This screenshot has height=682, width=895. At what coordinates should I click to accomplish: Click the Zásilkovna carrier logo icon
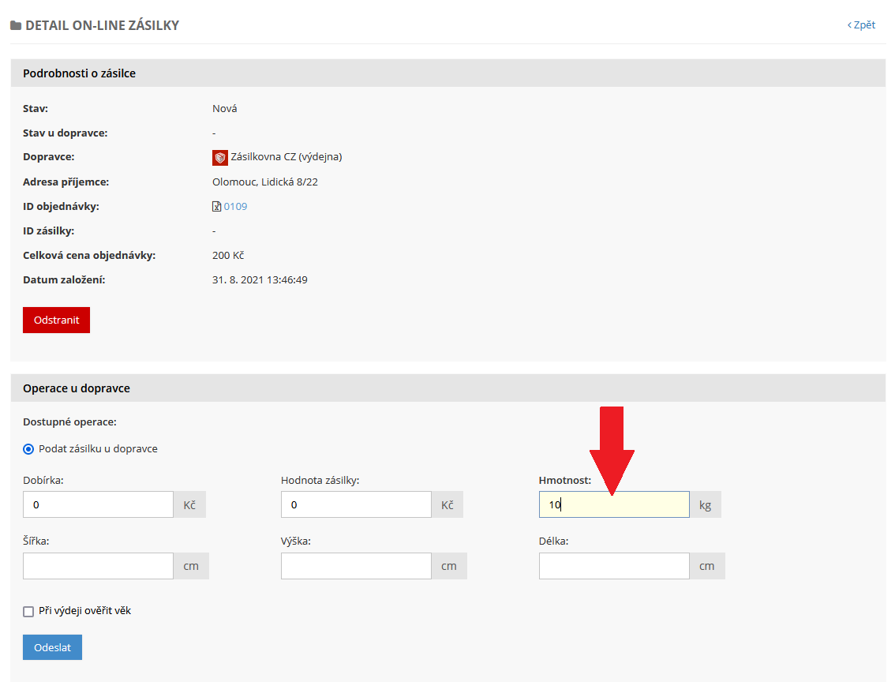220,158
